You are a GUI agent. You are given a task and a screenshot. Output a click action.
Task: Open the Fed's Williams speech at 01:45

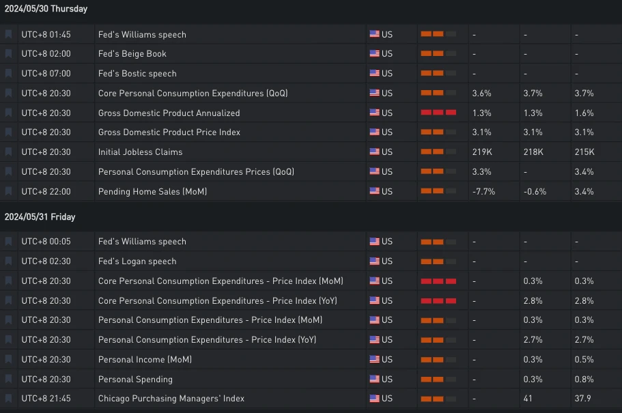click(142, 35)
